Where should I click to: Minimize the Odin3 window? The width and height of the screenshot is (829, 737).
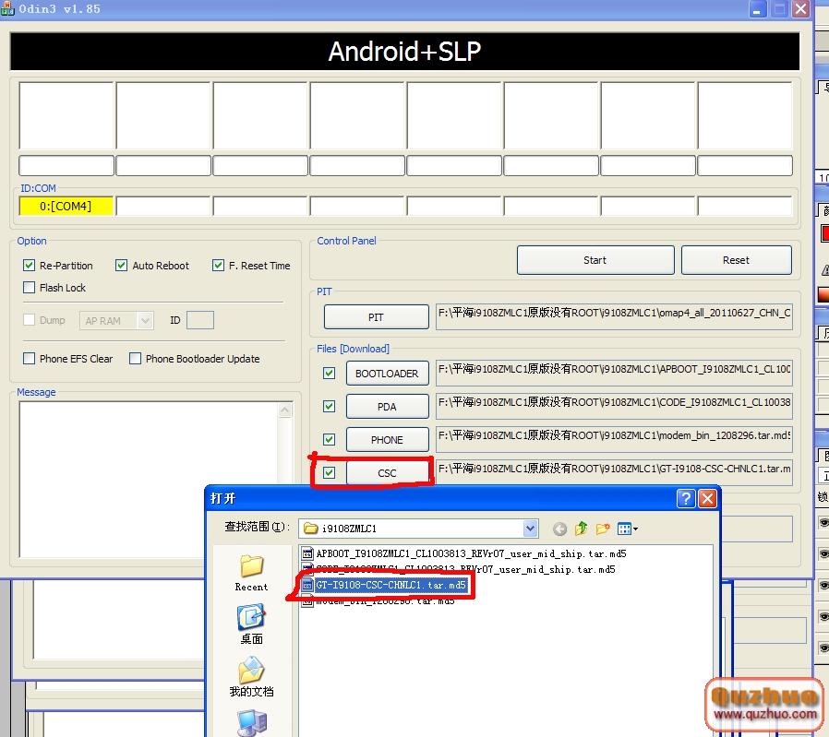(757, 9)
